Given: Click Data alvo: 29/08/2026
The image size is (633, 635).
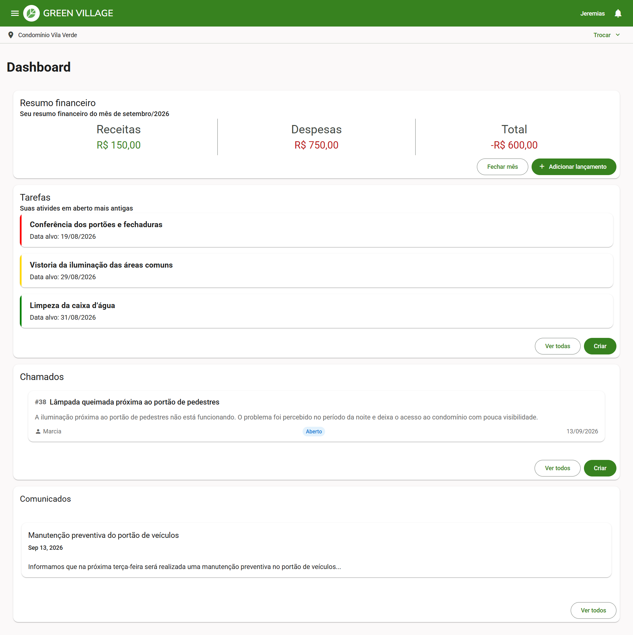Looking at the screenshot, I should [63, 277].
